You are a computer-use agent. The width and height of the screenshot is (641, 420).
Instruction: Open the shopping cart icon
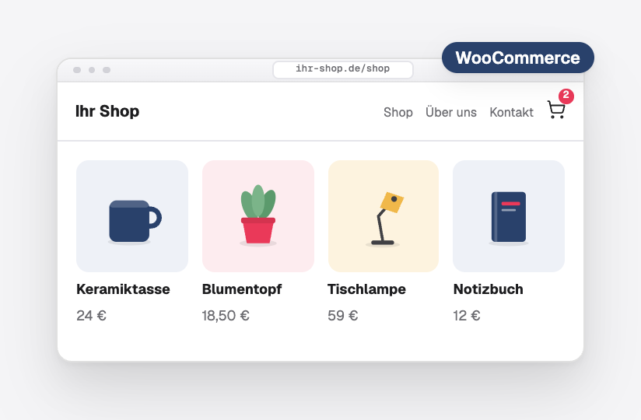pyautogui.click(x=556, y=110)
